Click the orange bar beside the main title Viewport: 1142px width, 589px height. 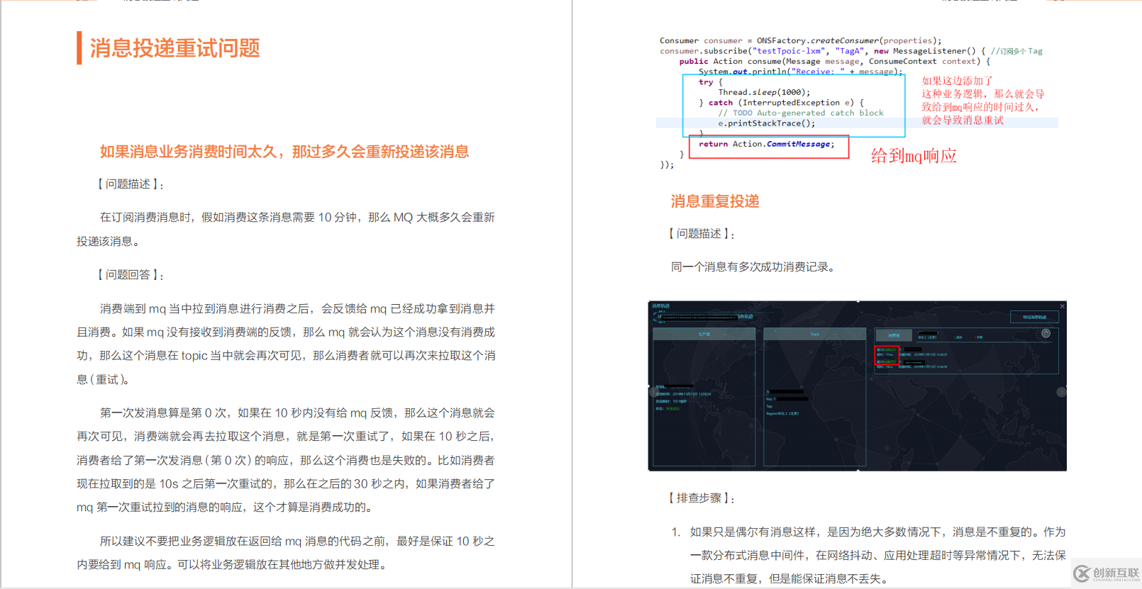pos(79,48)
